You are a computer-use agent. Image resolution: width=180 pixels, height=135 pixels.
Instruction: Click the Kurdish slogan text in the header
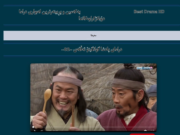(62, 15)
